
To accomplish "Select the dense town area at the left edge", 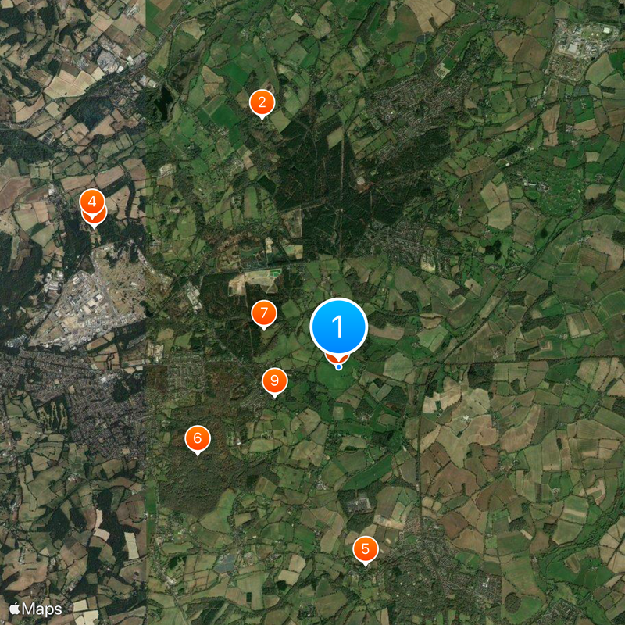I will (72, 398).
